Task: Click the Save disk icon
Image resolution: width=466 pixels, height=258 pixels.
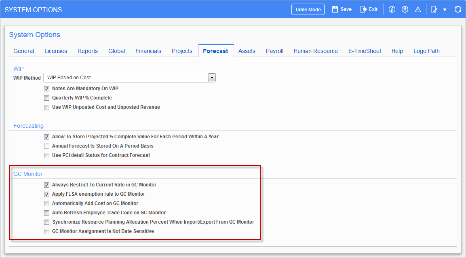Action: click(x=335, y=9)
